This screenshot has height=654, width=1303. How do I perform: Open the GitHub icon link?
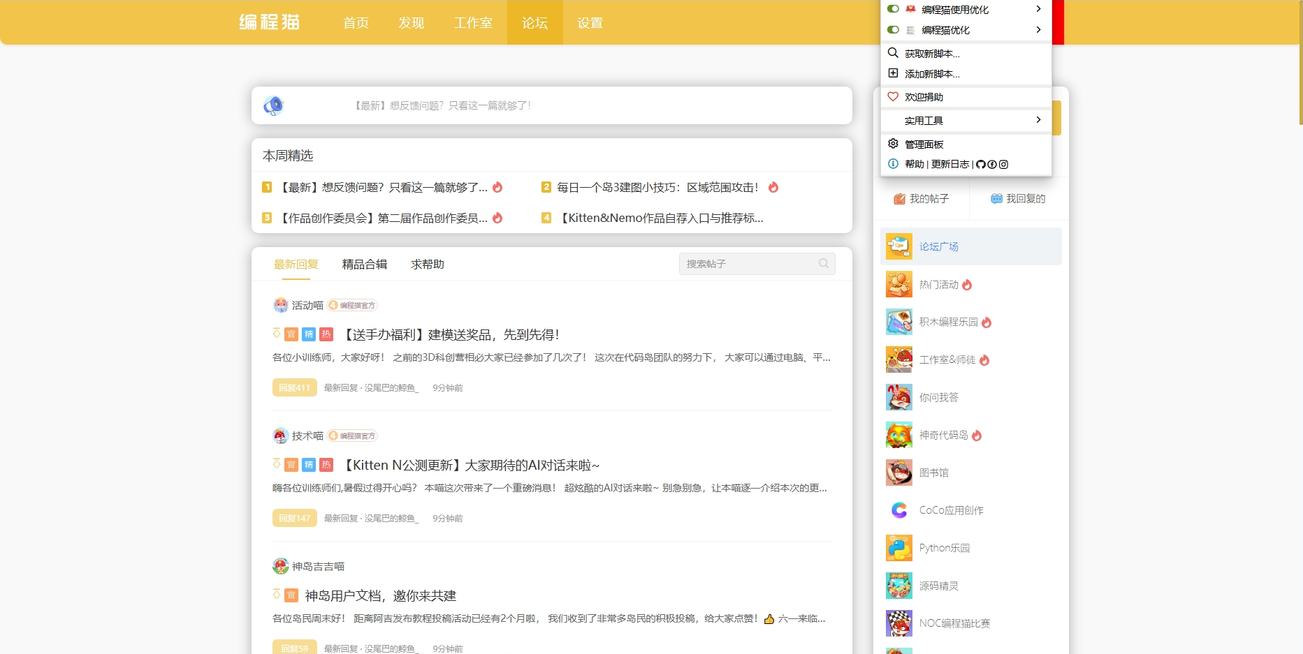point(980,164)
